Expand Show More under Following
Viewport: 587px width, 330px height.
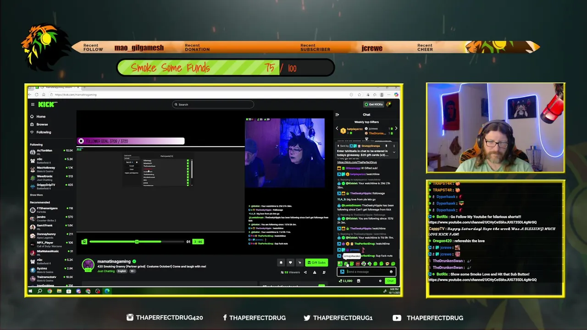[x=36, y=195]
